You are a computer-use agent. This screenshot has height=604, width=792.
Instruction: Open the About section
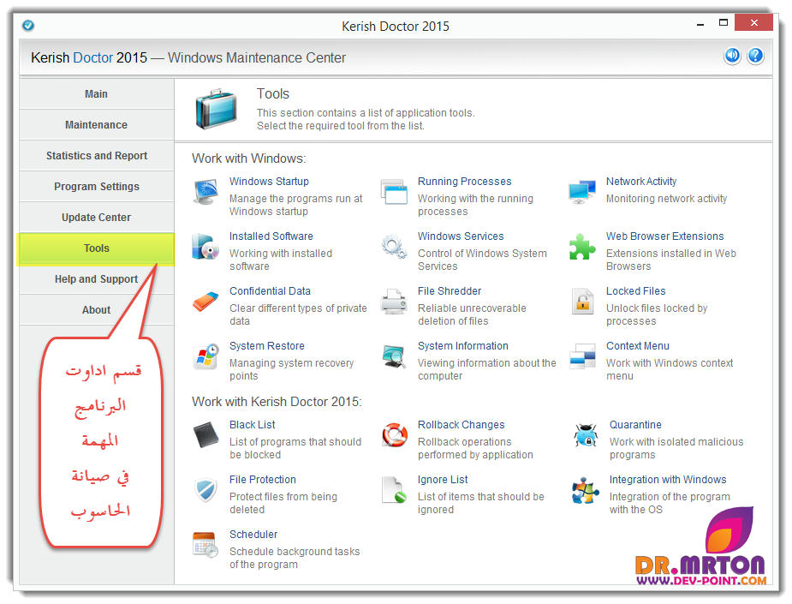click(97, 310)
